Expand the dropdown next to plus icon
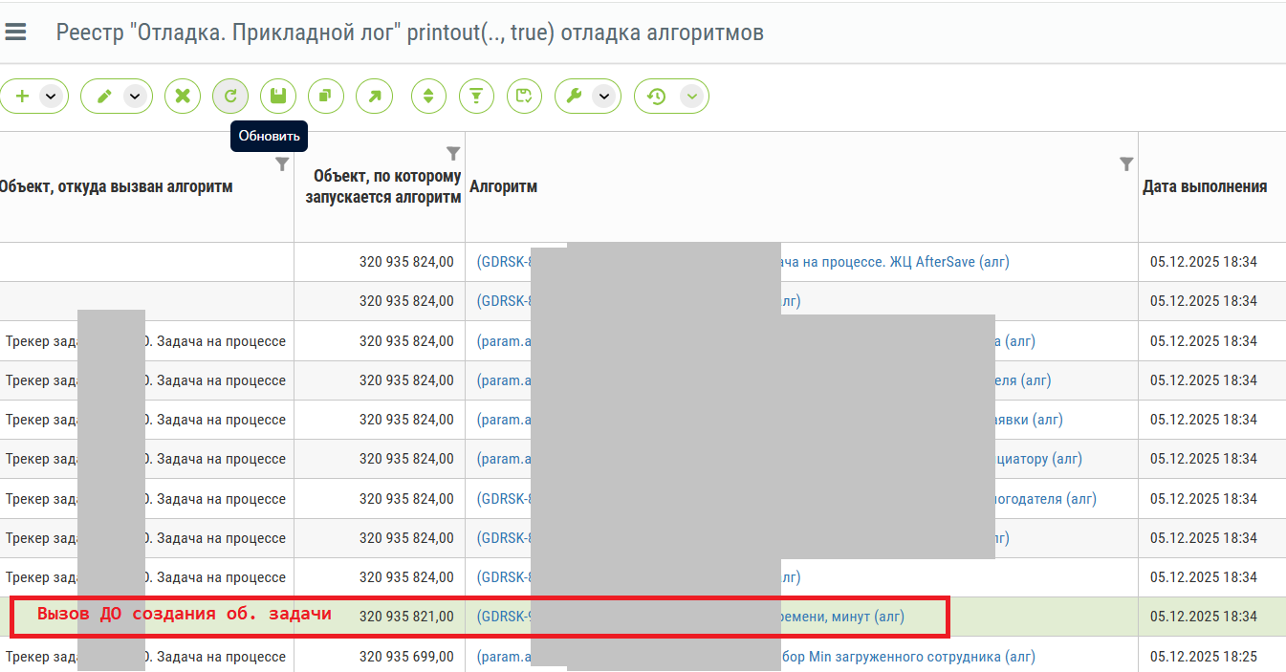Image resolution: width=1286 pixels, height=672 pixels. click(51, 96)
